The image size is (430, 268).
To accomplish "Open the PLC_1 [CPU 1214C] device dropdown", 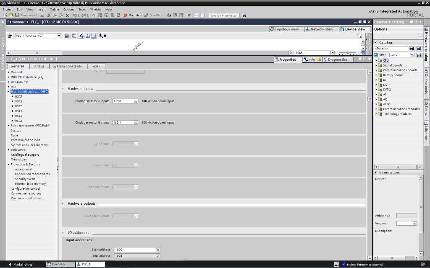I will coord(59,36).
